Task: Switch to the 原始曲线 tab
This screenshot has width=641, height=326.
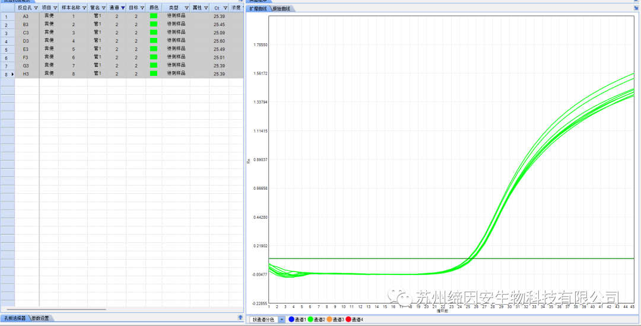Action: tap(284, 9)
